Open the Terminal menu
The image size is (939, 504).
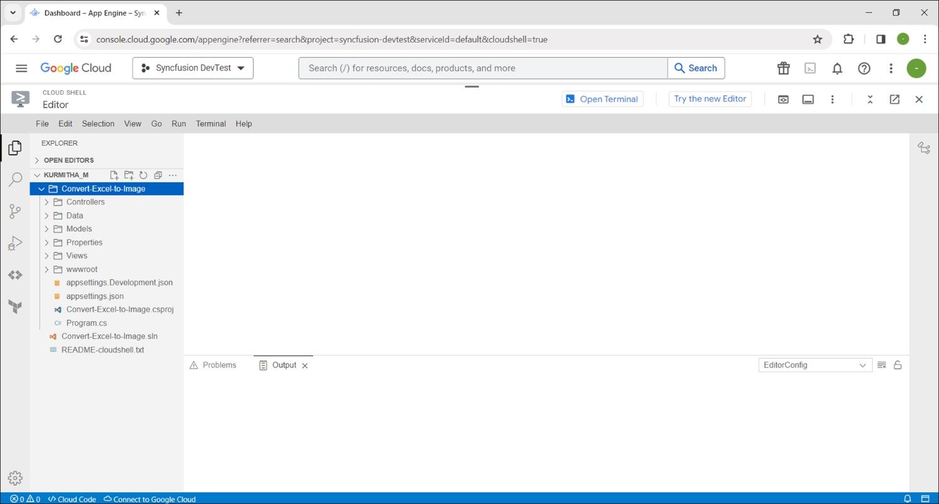210,124
